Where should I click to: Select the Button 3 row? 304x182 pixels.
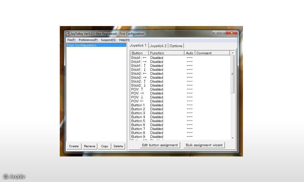[180, 113]
